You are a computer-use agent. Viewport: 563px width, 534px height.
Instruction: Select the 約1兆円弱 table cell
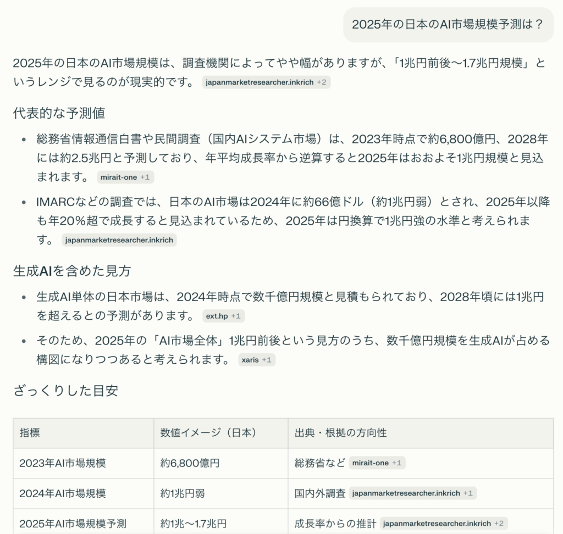[x=183, y=493]
